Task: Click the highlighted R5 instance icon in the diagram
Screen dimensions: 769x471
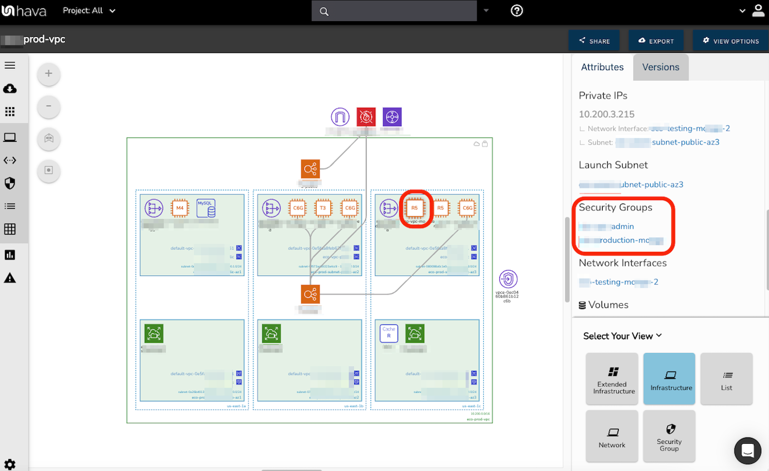Action: click(415, 208)
